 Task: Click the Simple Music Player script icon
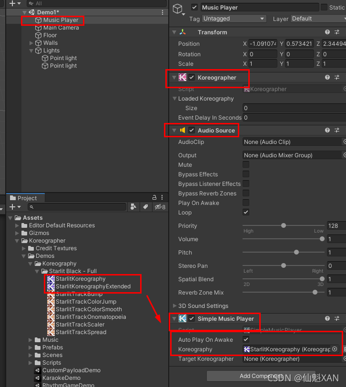183,319
